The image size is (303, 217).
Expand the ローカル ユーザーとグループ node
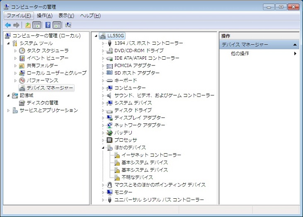[15, 73]
